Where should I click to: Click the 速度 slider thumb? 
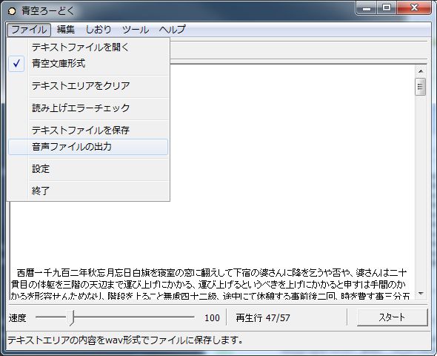72,317
